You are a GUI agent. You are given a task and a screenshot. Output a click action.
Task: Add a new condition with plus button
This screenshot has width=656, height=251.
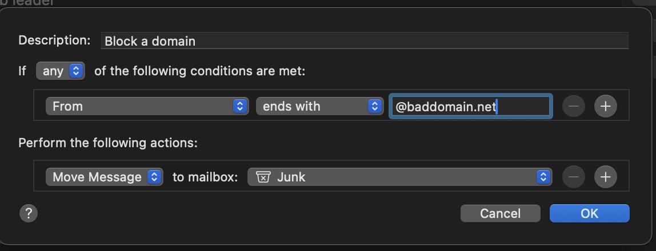tap(606, 106)
